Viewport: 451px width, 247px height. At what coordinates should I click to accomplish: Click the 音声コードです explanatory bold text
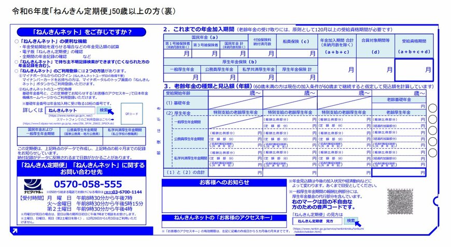point(323,204)
